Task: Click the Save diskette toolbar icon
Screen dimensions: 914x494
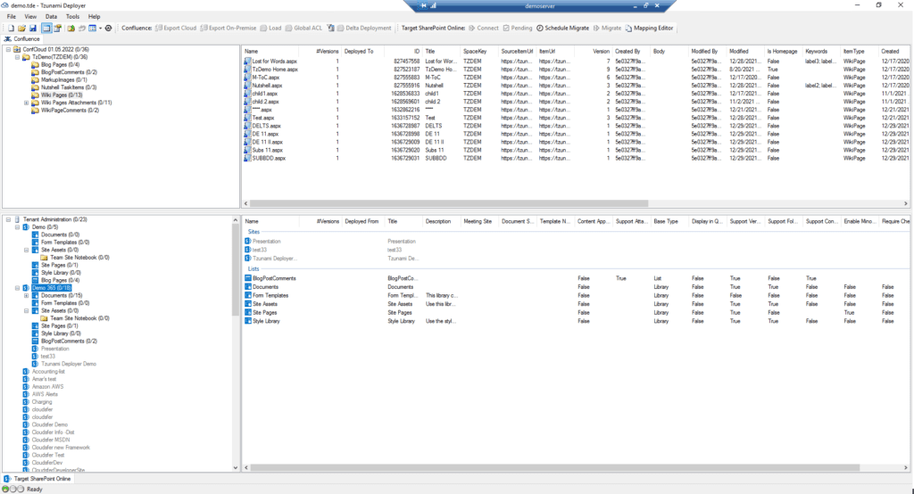Action: 33,28
